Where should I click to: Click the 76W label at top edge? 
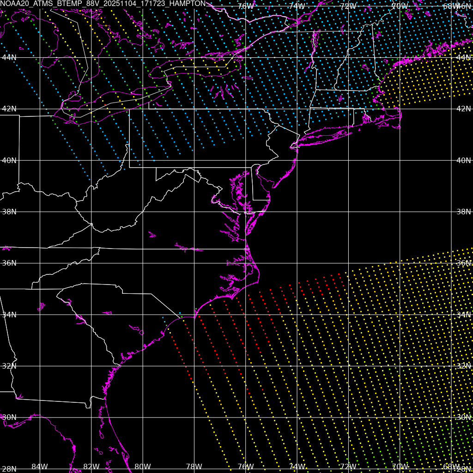(x=245, y=6)
